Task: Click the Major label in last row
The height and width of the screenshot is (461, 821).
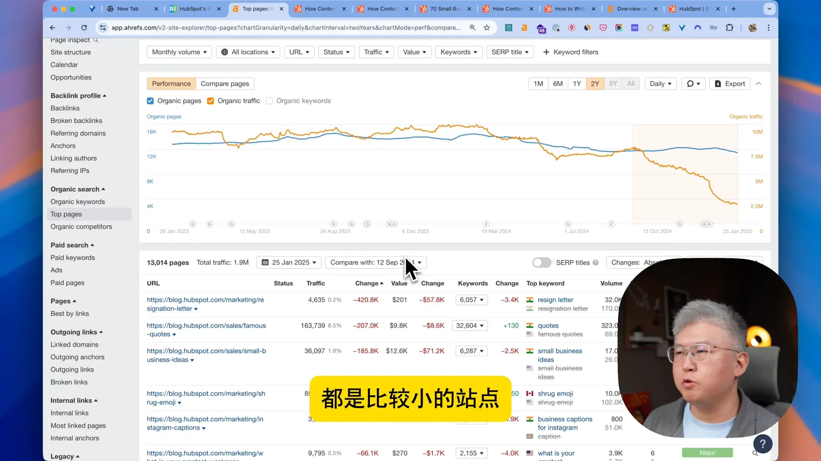Action: click(707, 453)
